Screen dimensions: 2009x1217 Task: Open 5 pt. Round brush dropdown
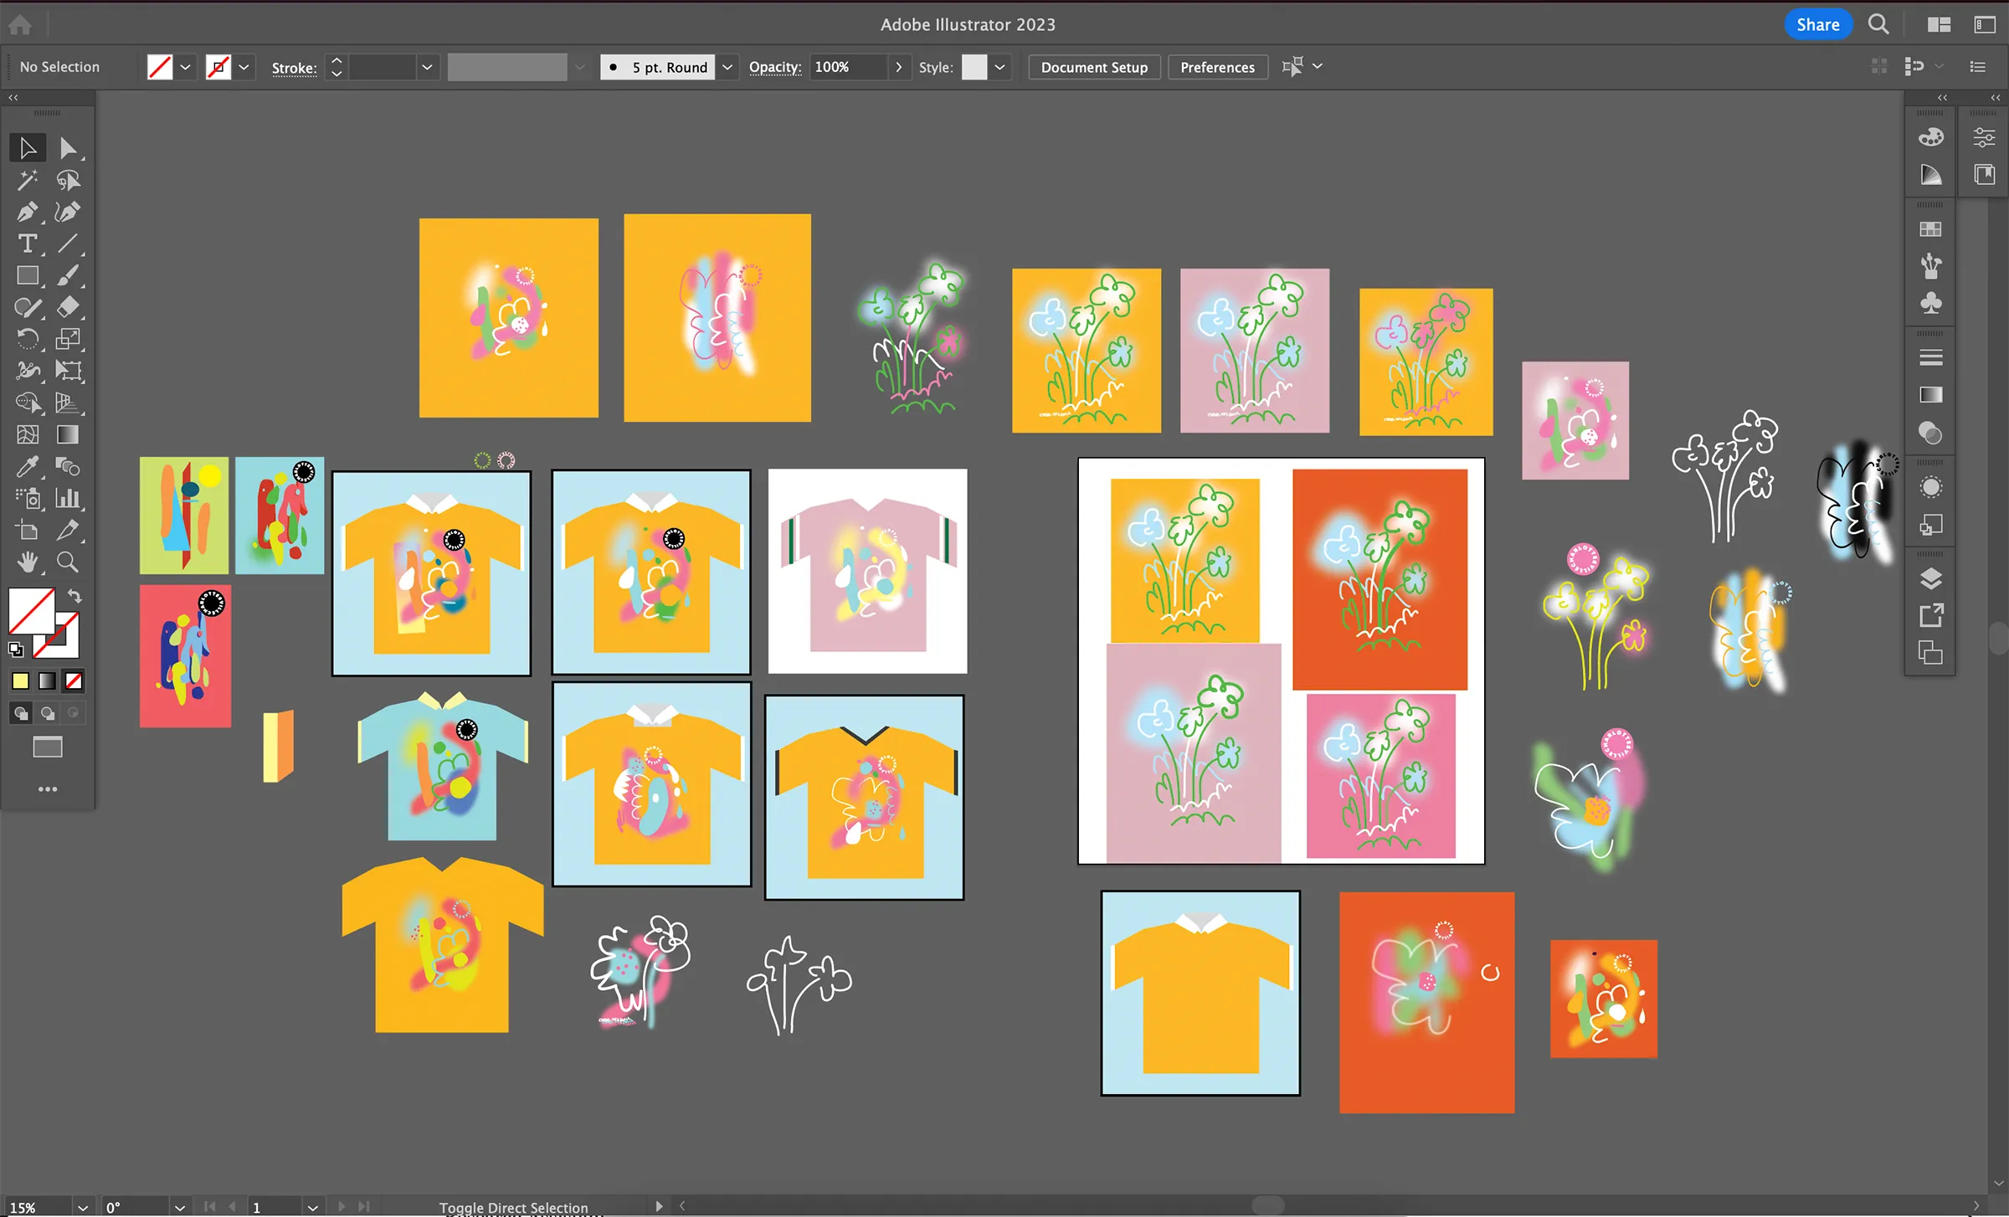coord(727,67)
